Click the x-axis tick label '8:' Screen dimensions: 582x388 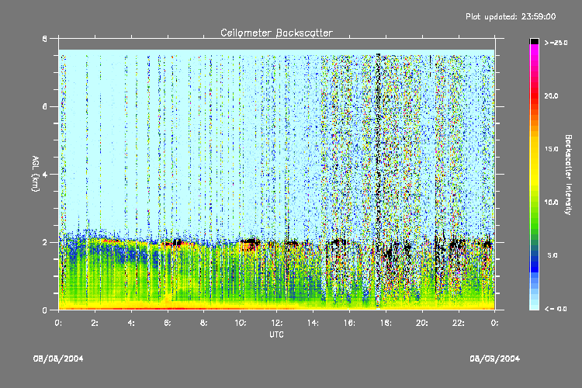click(204, 323)
